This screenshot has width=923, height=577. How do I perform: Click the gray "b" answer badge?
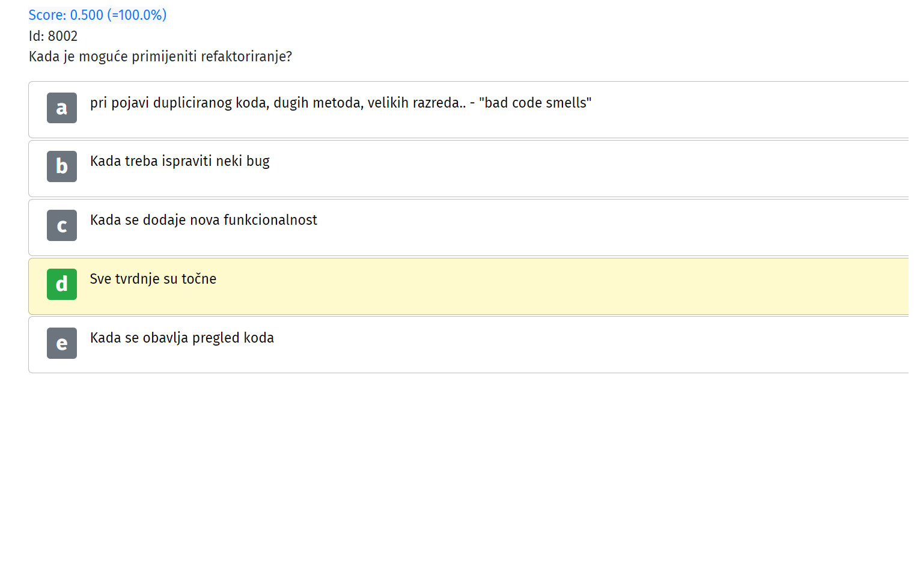coord(62,166)
